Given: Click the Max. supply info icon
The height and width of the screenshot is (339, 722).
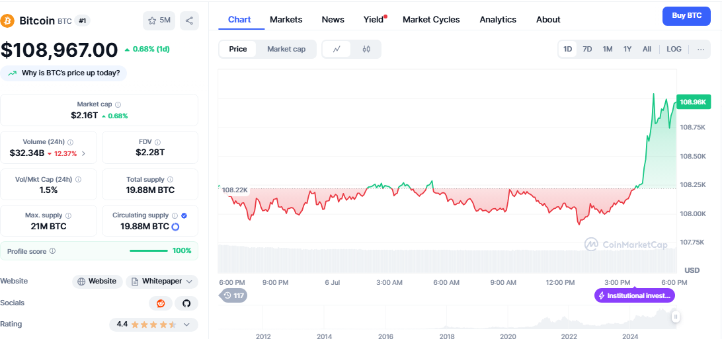Looking at the screenshot, I should [69, 215].
